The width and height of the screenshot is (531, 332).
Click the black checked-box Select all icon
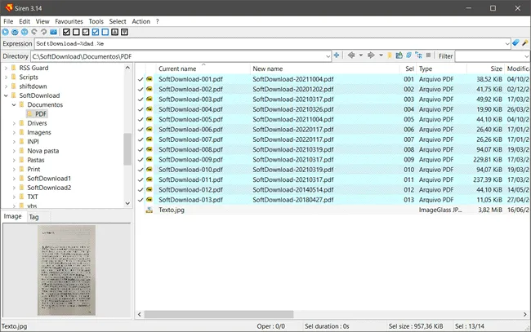point(66,32)
